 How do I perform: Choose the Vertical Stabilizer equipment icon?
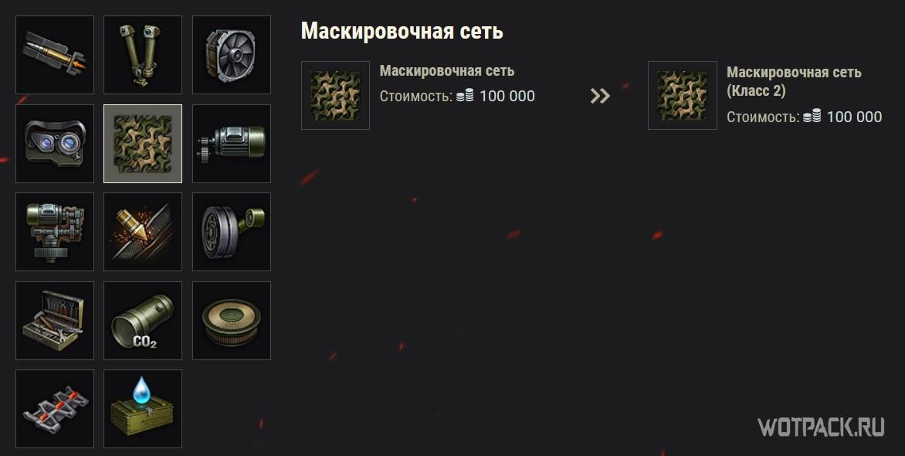point(55,232)
